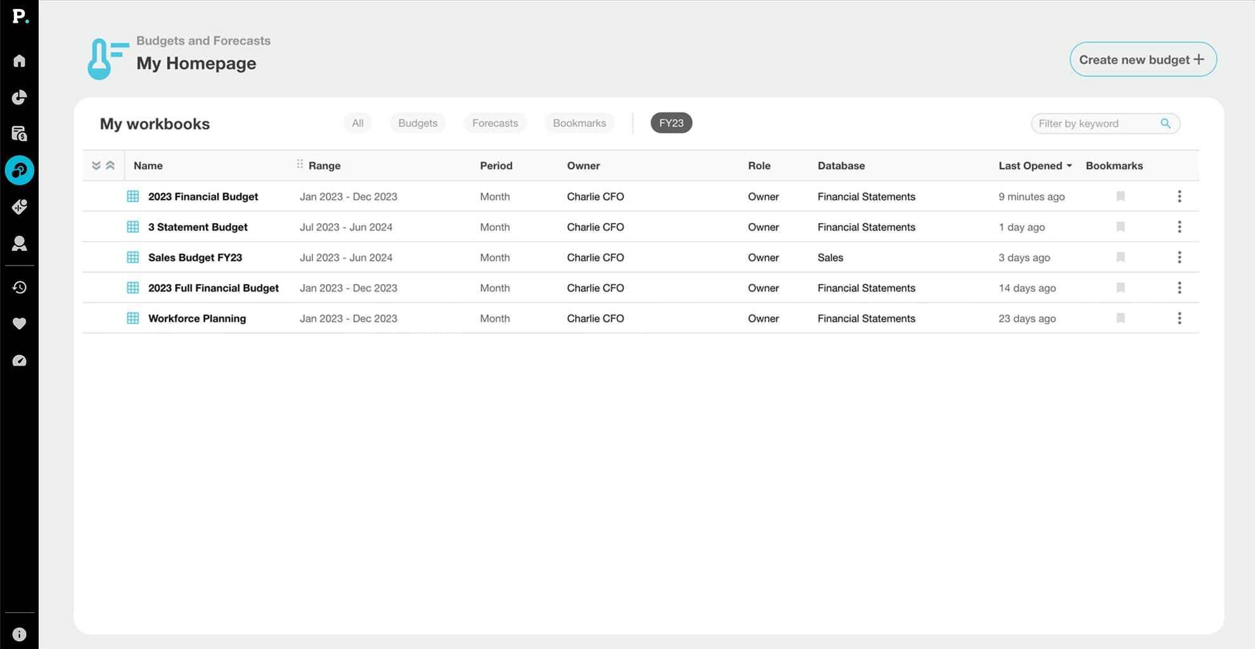This screenshot has width=1255, height=649.
Task: Toggle bookmark for 2023 Financial Budget
Action: point(1120,196)
